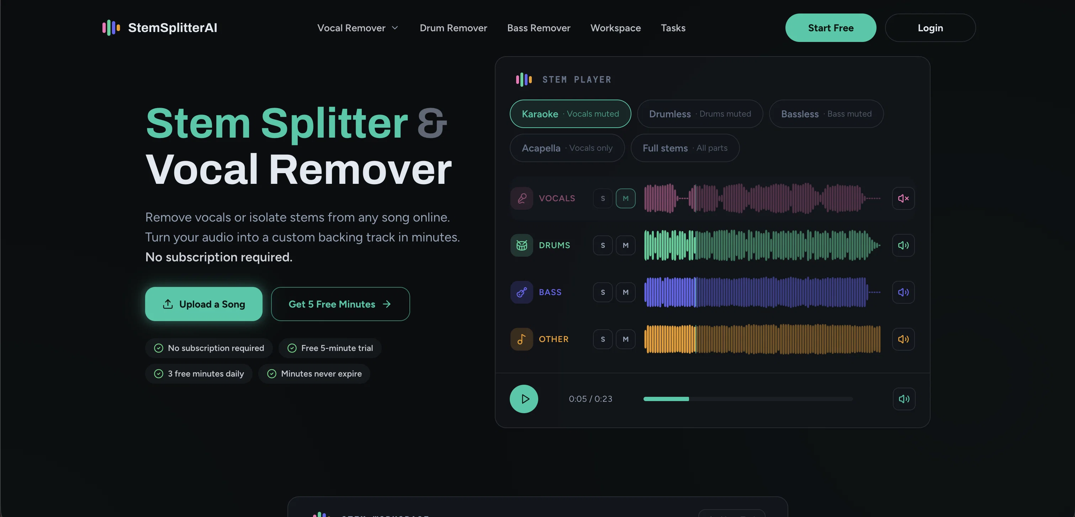The width and height of the screenshot is (1075, 517).
Task: Open Tasks in the navigation bar
Action: click(x=673, y=28)
